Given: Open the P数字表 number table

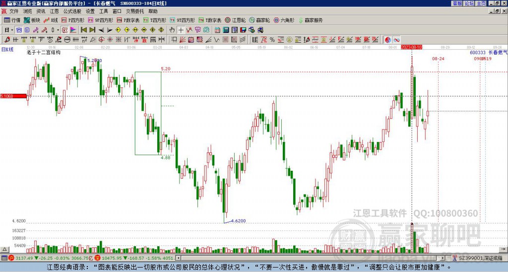Looking at the screenshot, I should click(x=128, y=20).
